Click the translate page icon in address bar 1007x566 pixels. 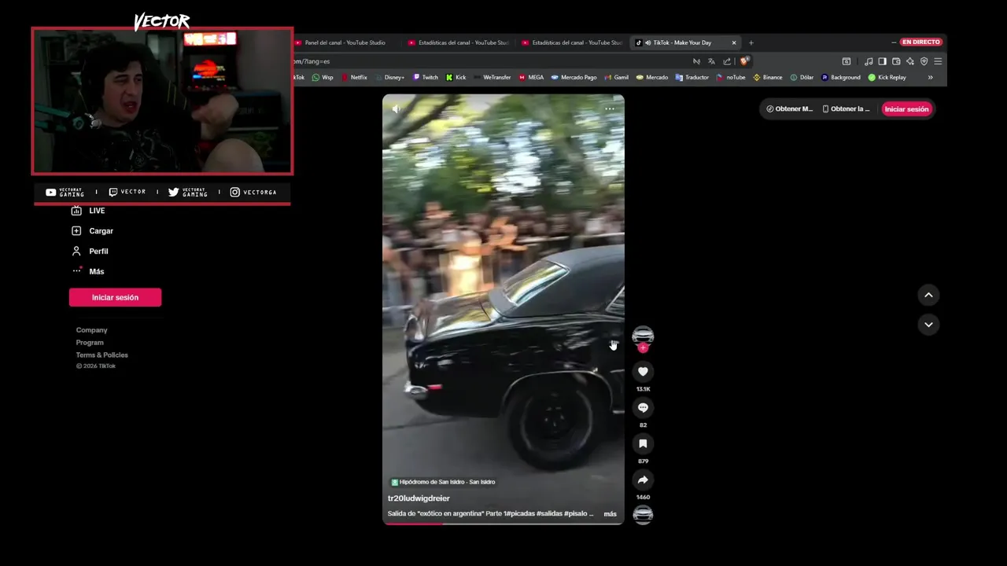(x=711, y=61)
